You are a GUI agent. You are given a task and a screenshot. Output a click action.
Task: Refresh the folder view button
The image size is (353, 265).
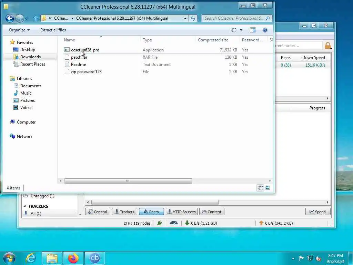point(193,19)
